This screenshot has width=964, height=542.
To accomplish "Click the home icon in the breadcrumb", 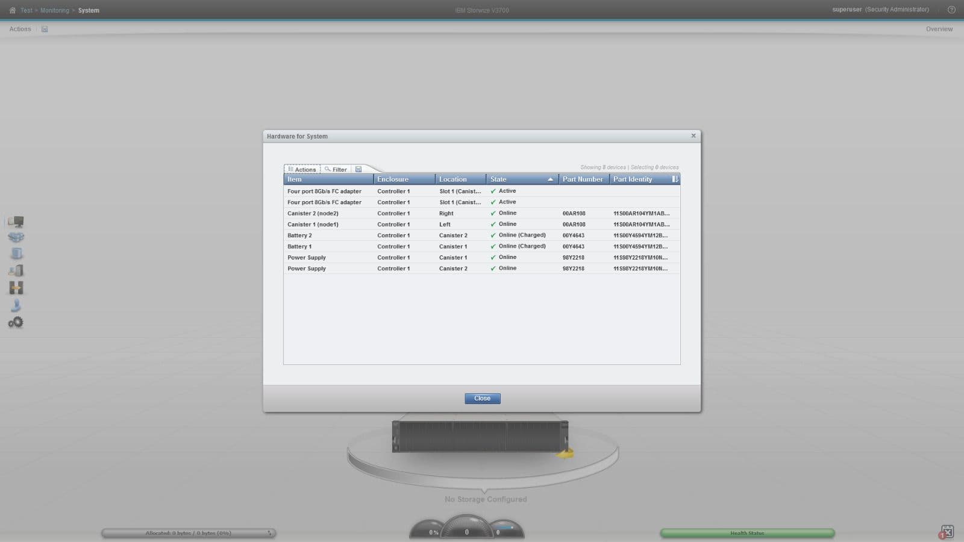I will (x=12, y=10).
